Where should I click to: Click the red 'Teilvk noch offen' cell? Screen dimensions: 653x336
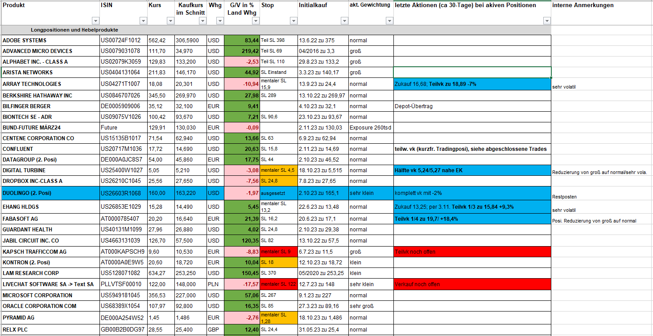point(472,252)
